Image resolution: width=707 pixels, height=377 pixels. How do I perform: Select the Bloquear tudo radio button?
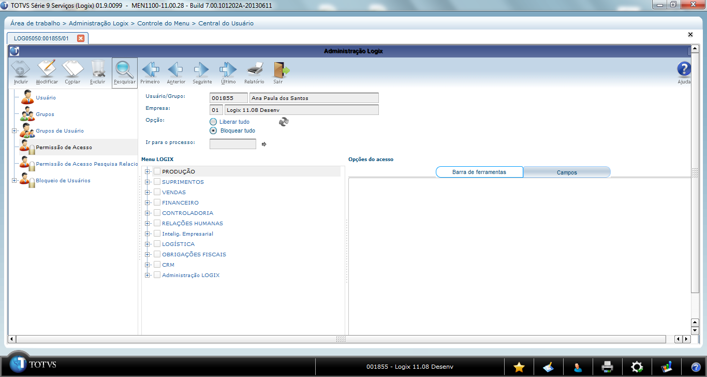coord(213,130)
